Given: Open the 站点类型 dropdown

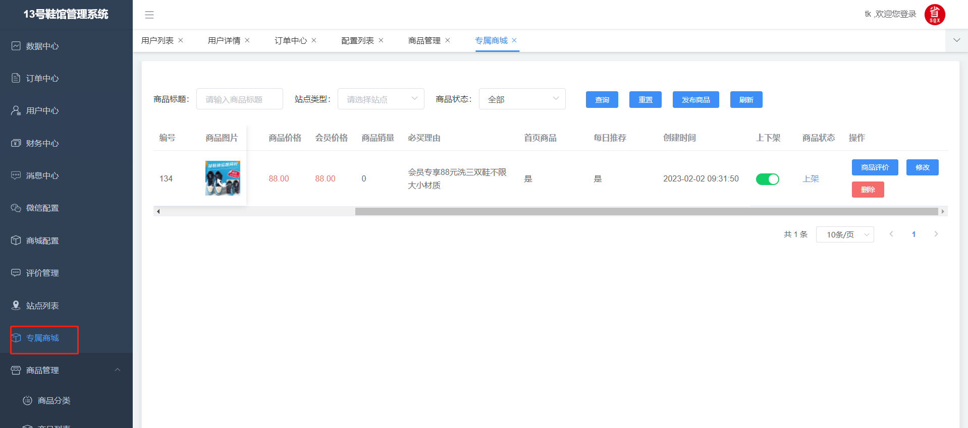Looking at the screenshot, I should 381,99.
